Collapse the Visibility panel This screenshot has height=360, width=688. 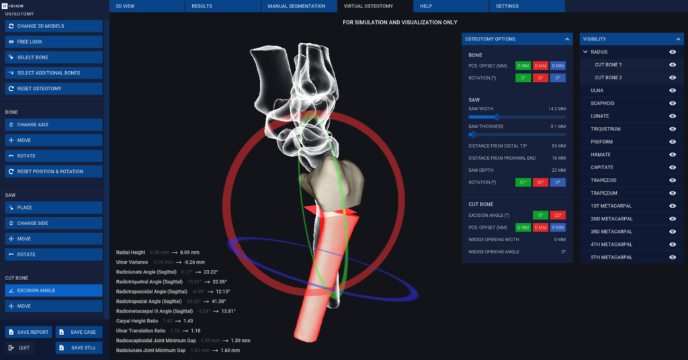tap(678, 39)
